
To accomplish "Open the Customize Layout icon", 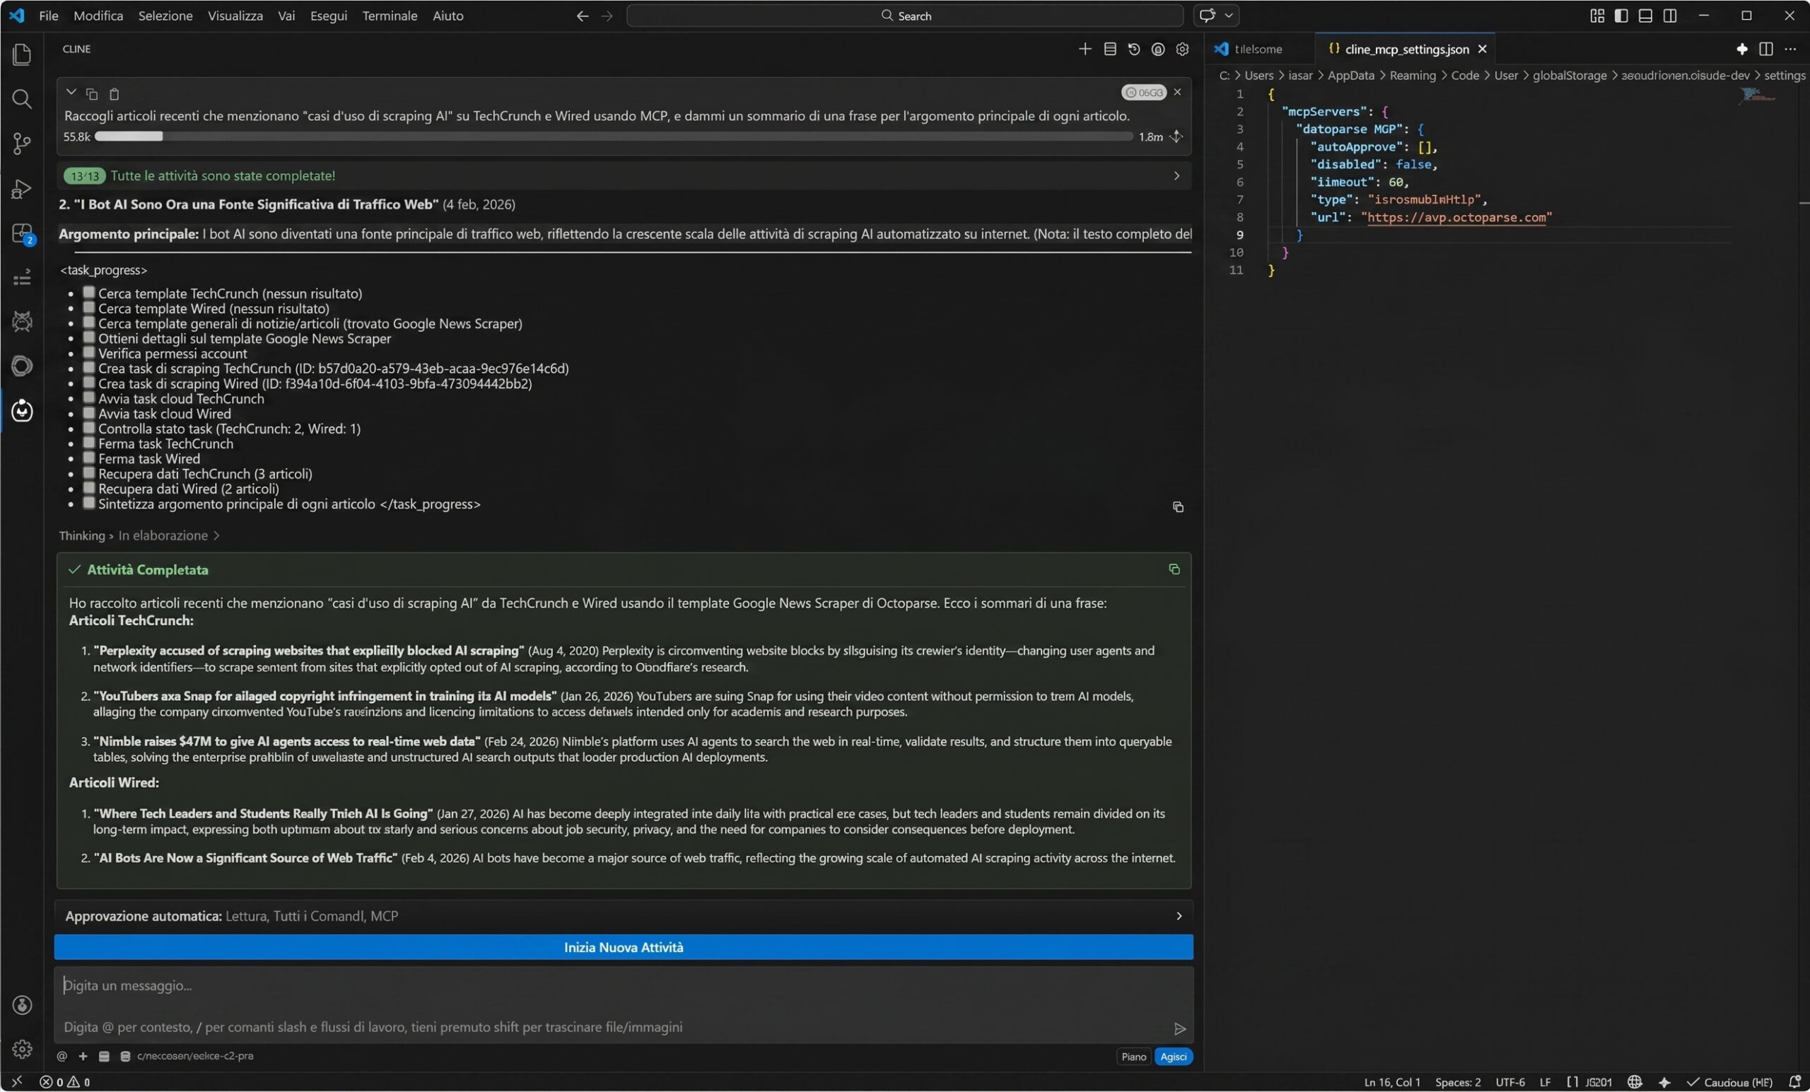I will coord(1597,16).
